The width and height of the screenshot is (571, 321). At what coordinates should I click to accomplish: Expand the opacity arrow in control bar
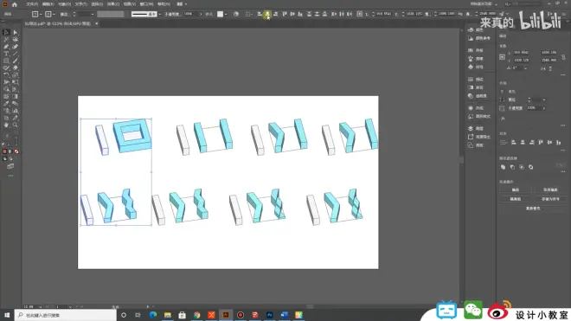pos(201,14)
